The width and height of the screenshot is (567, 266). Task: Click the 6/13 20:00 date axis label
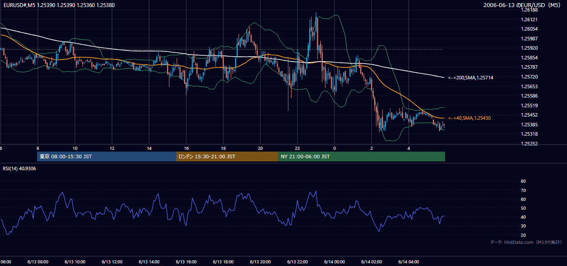pyautogui.click(x=260, y=262)
